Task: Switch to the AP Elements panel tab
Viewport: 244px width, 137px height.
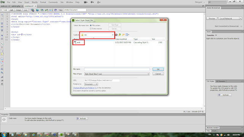Action: (x=221, y=81)
